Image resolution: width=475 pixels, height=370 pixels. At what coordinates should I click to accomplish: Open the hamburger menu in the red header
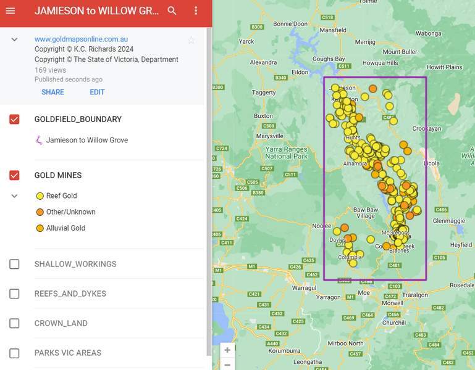tap(11, 11)
